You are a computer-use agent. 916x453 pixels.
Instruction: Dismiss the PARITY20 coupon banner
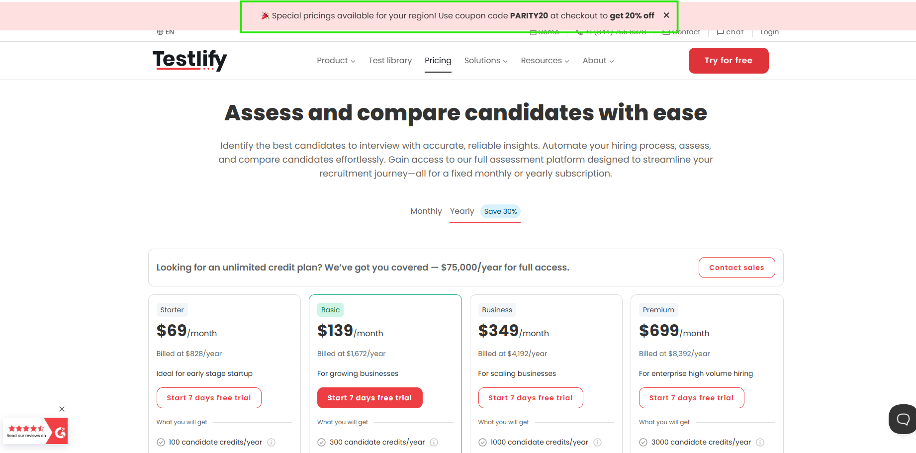[x=666, y=15]
